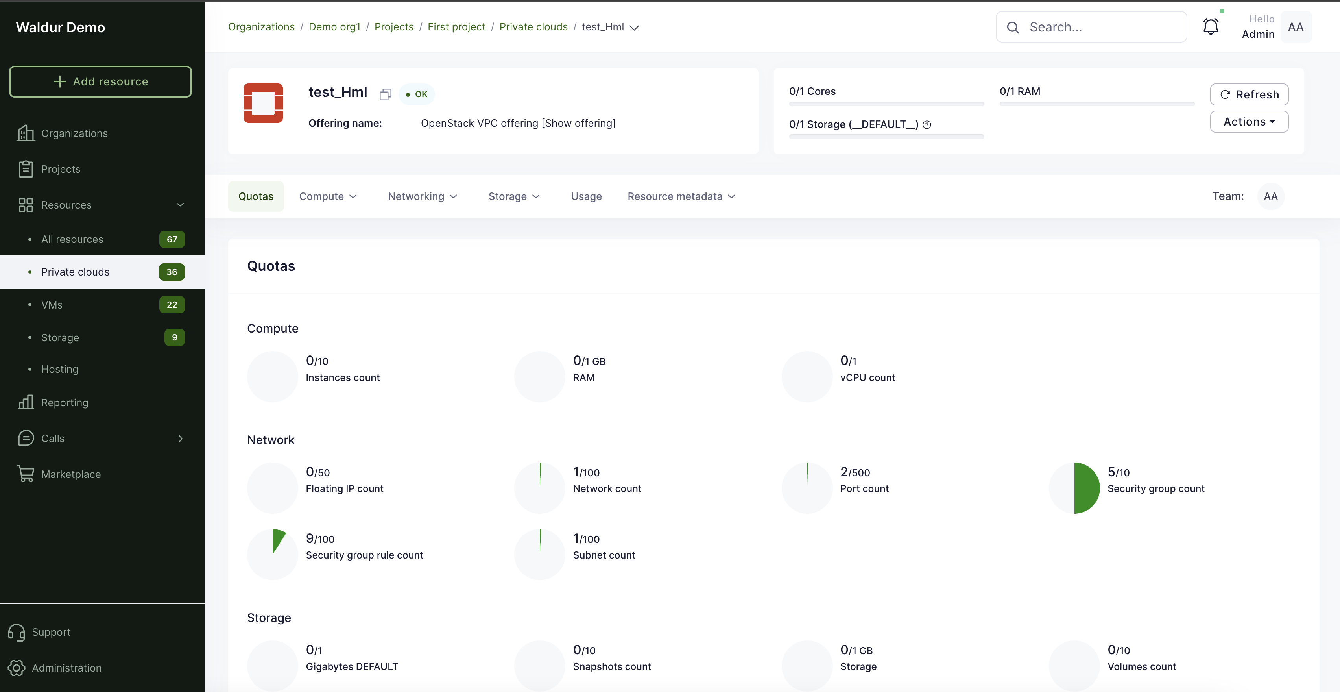Switch to the Usage tab
The width and height of the screenshot is (1340, 692).
(586, 196)
